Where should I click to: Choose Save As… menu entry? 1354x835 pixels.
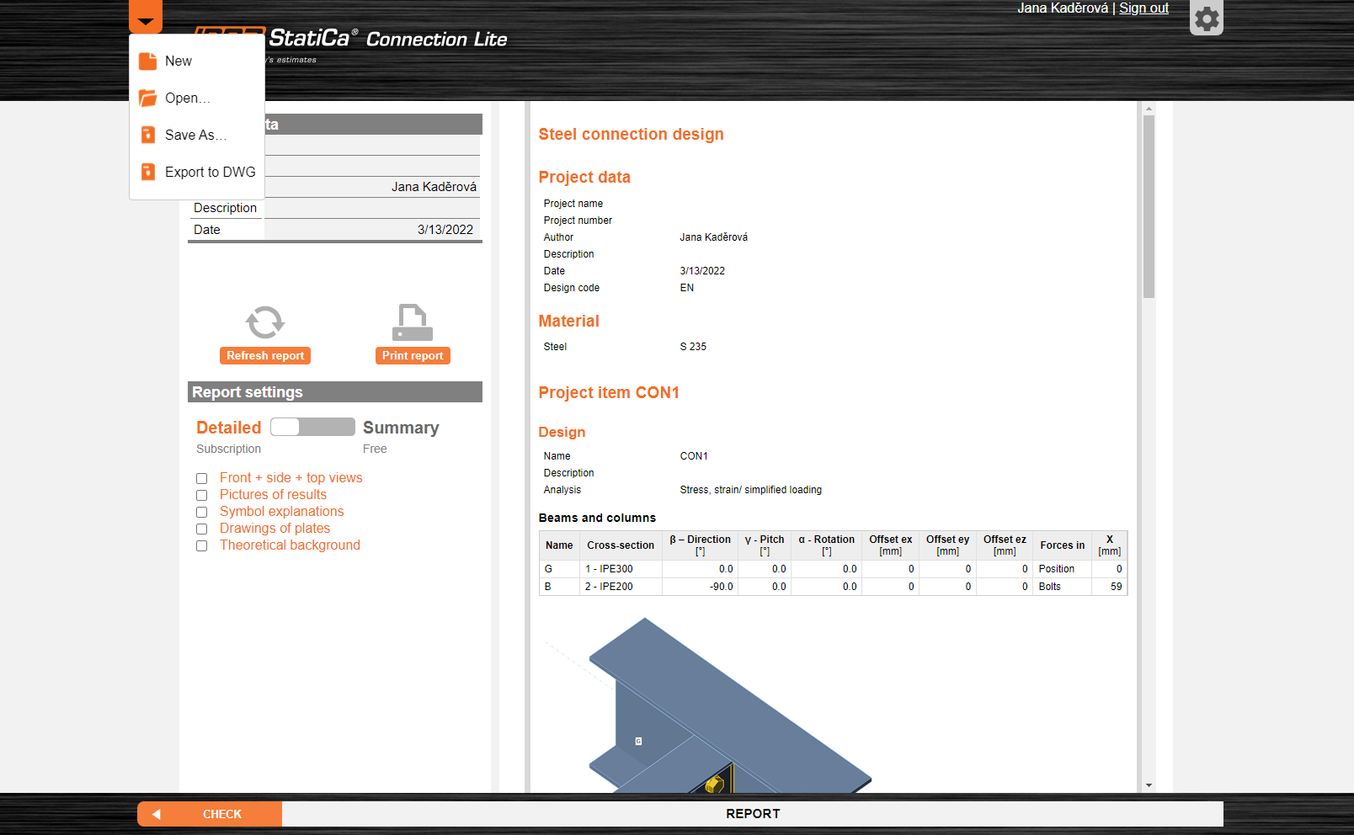(x=197, y=136)
